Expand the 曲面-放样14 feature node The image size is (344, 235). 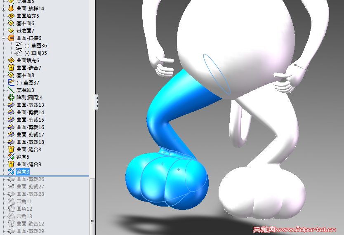pos(4,9)
